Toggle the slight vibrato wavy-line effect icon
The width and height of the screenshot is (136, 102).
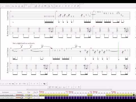click(10, 84)
